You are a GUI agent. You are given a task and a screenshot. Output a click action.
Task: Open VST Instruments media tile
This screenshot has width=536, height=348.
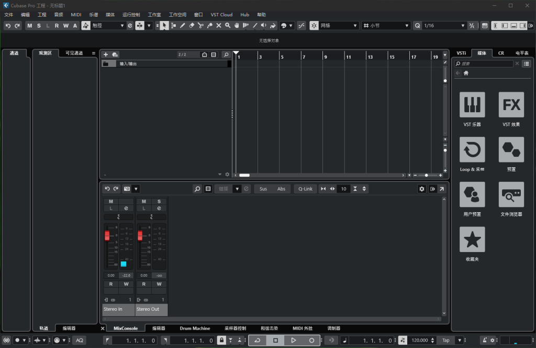click(x=472, y=104)
